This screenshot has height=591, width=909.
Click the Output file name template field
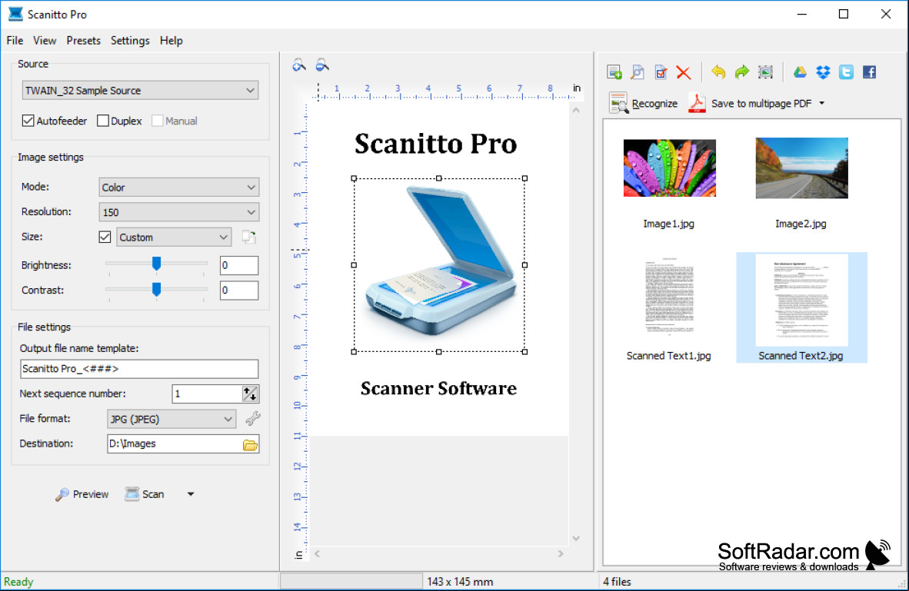[x=139, y=369]
